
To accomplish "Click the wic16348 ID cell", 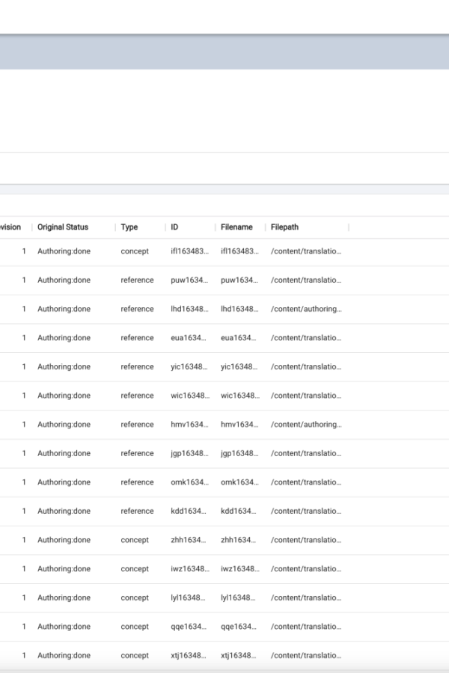I will pos(190,396).
